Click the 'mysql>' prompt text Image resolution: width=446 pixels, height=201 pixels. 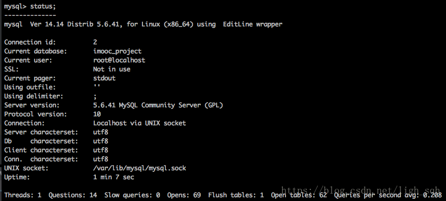pyautogui.click(x=15, y=6)
